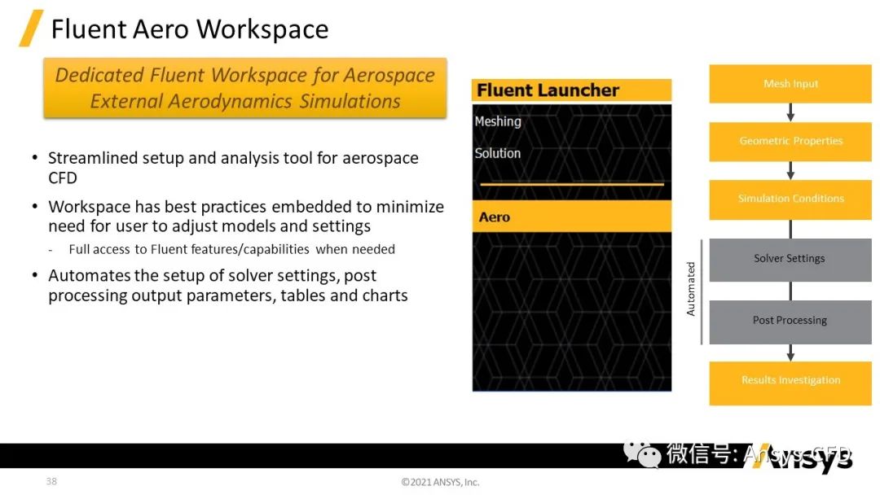
Task: Select Meshing in Fluent Launcher
Action: (498, 121)
